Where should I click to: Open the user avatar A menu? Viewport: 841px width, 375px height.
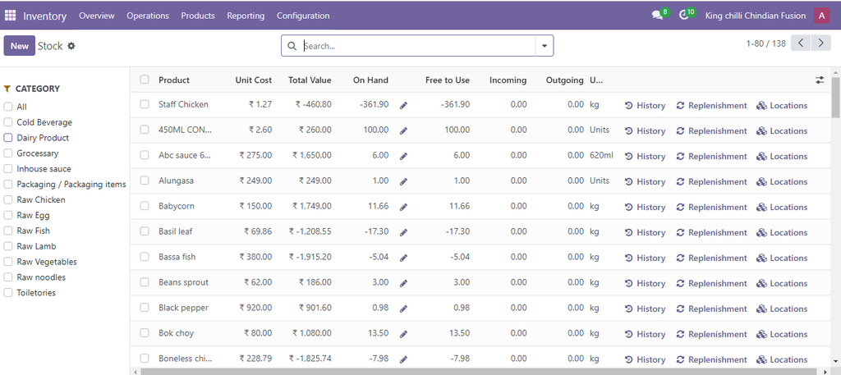(821, 16)
